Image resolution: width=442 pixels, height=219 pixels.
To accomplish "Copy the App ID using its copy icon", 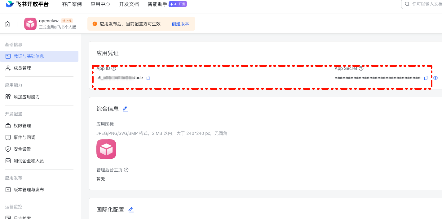I will pyautogui.click(x=148, y=78).
